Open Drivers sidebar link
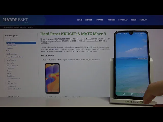This screenshot has height=122, width=163. pos(9,71)
